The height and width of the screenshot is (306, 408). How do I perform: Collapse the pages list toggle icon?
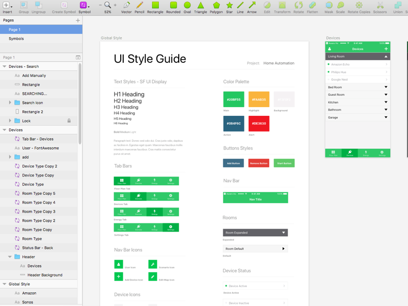click(x=78, y=58)
